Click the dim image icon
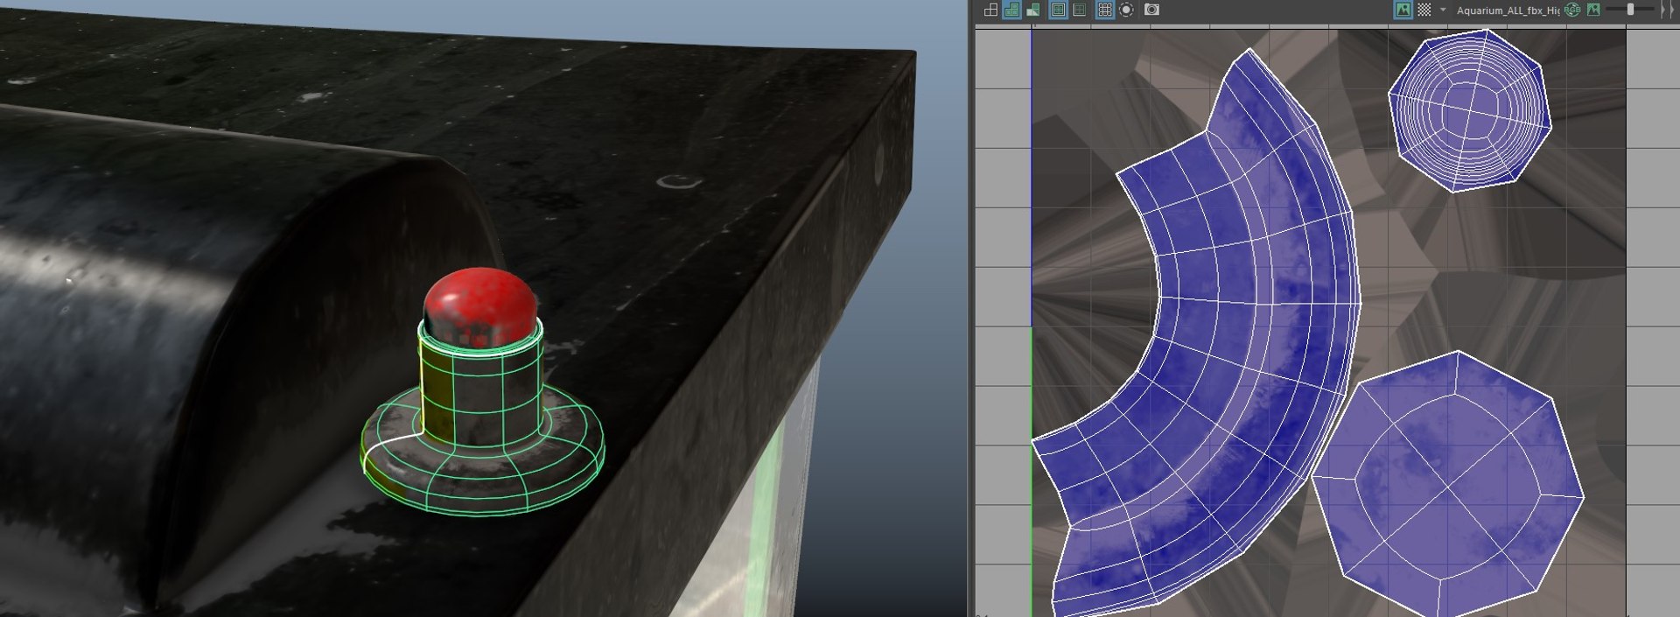 pyautogui.click(x=1593, y=10)
